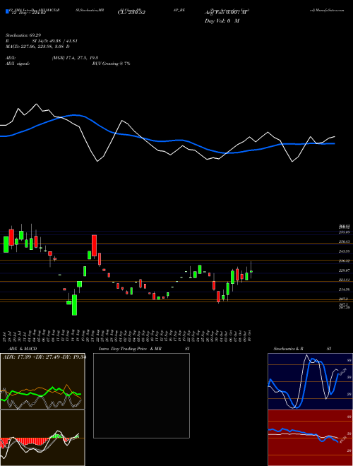Click the 'BUY Growing @ 7%' signal text
Image resolution: width=353 pixels, height=466 pixels.
111,64
